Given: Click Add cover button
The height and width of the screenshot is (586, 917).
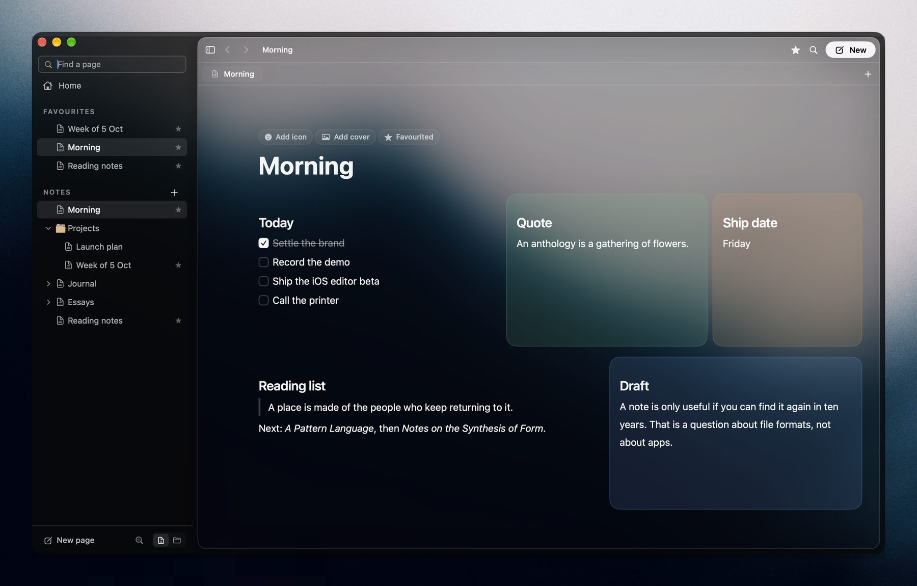Looking at the screenshot, I should [345, 137].
